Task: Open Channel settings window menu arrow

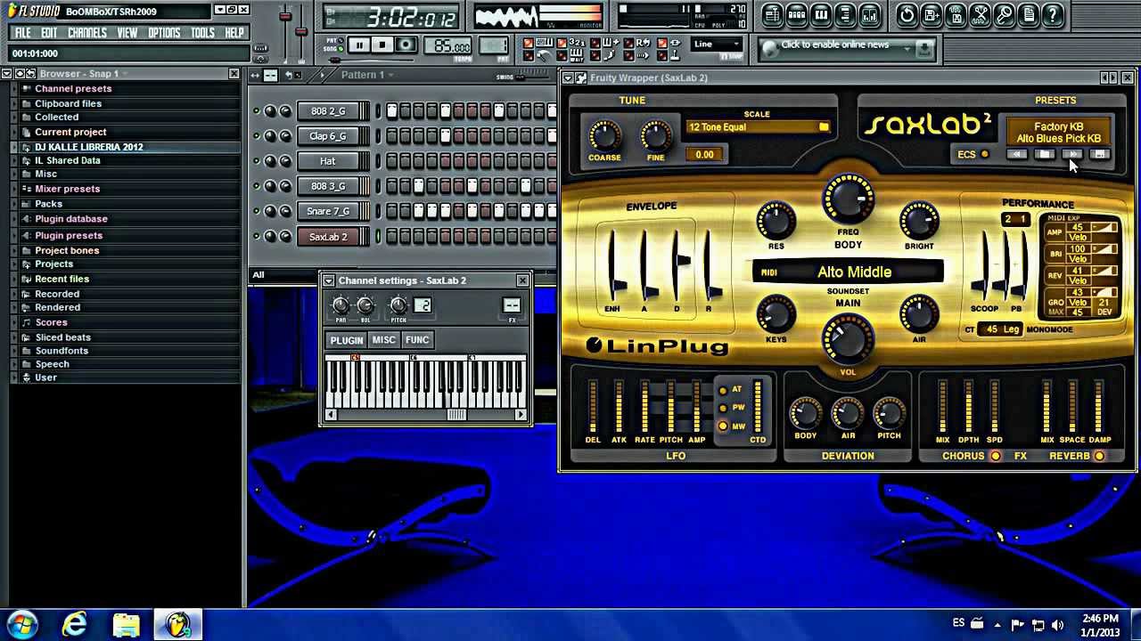Action: [x=328, y=280]
